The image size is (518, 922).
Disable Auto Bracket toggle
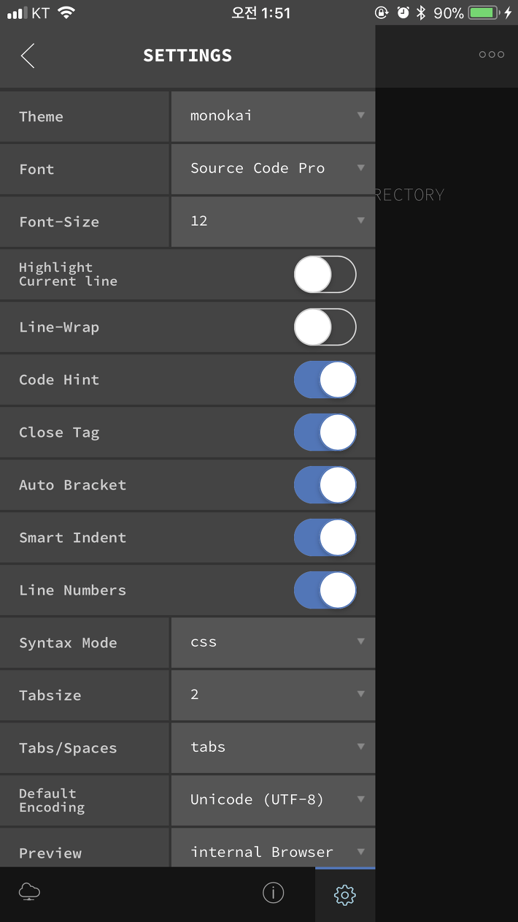325,485
